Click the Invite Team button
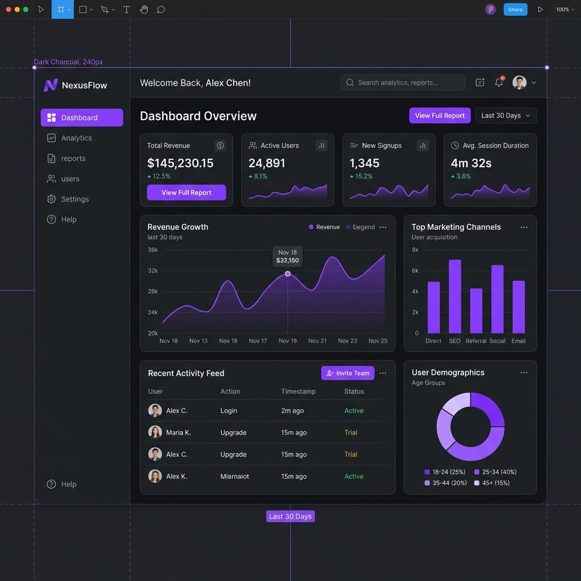The width and height of the screenshot is (581, 581). click(x=348, y=373)
